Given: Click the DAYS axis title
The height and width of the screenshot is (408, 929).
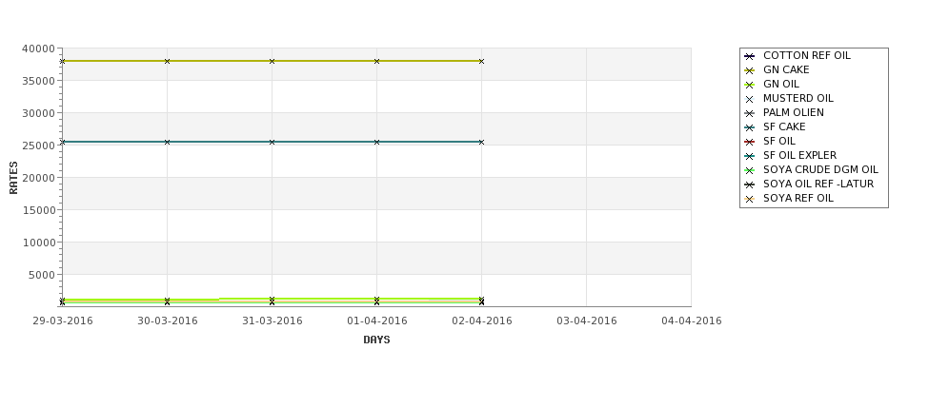Looking at the screenshot, I should click(x=376, y=340).
